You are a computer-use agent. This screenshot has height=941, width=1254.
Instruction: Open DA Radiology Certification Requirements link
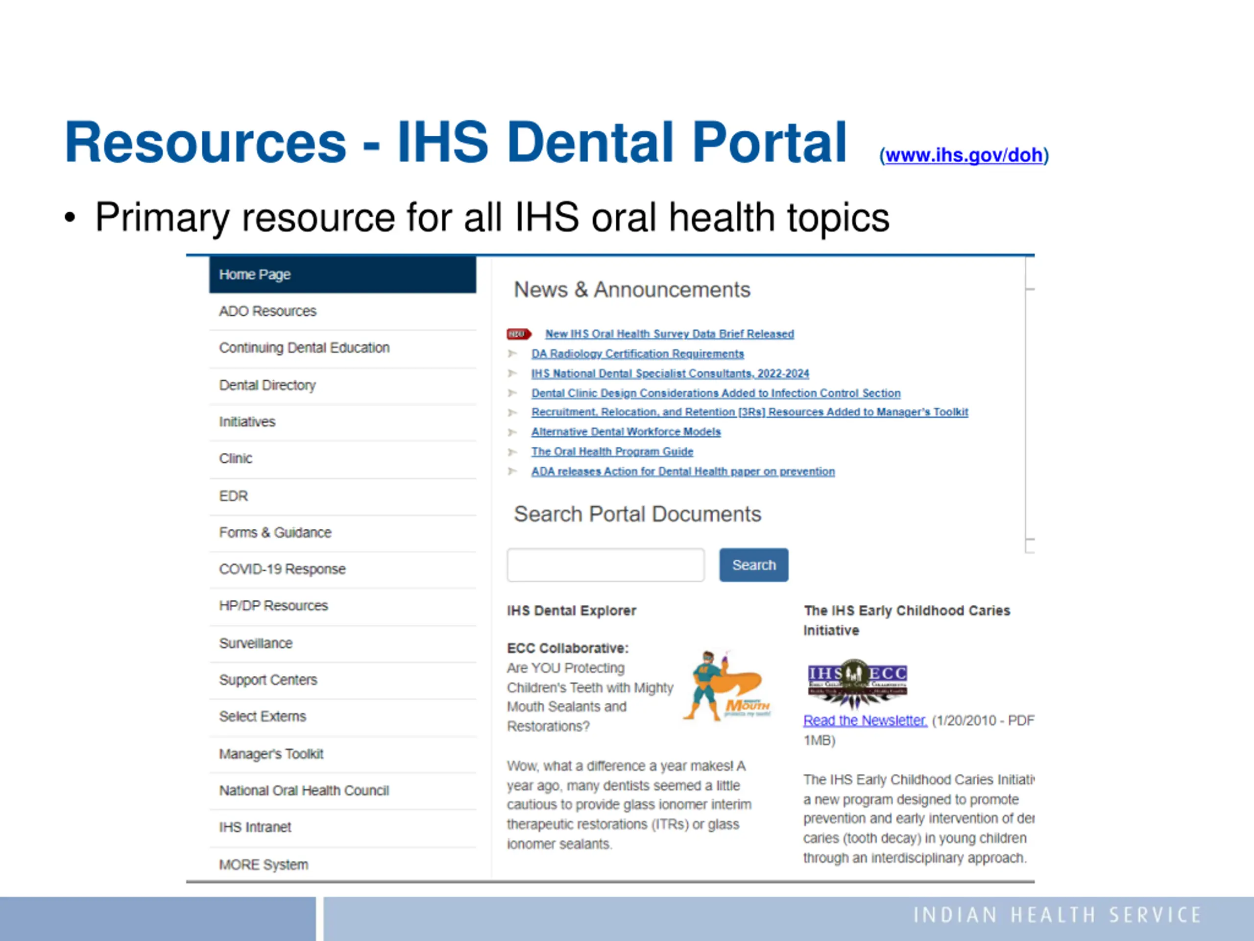[x=637, y=354]
